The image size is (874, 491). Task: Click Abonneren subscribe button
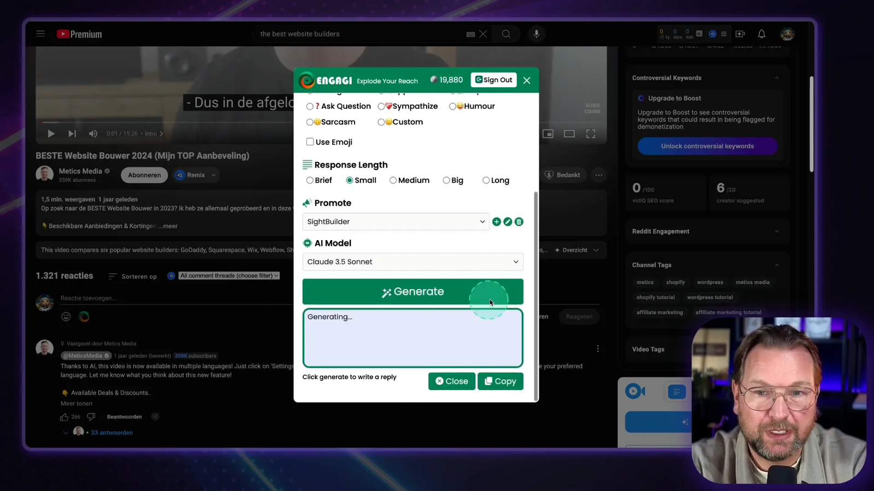(144, 175)
